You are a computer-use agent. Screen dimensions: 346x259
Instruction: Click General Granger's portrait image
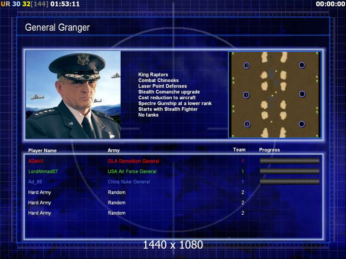pos(73,95)
